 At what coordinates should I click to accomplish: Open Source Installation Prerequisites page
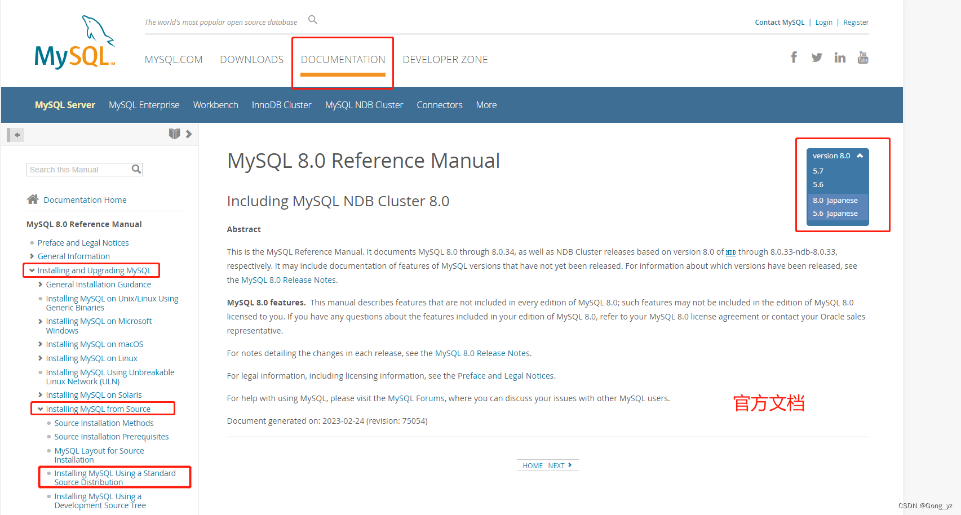tap(112, 437)
